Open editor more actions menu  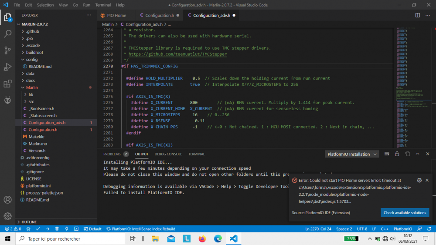[428, 15]
